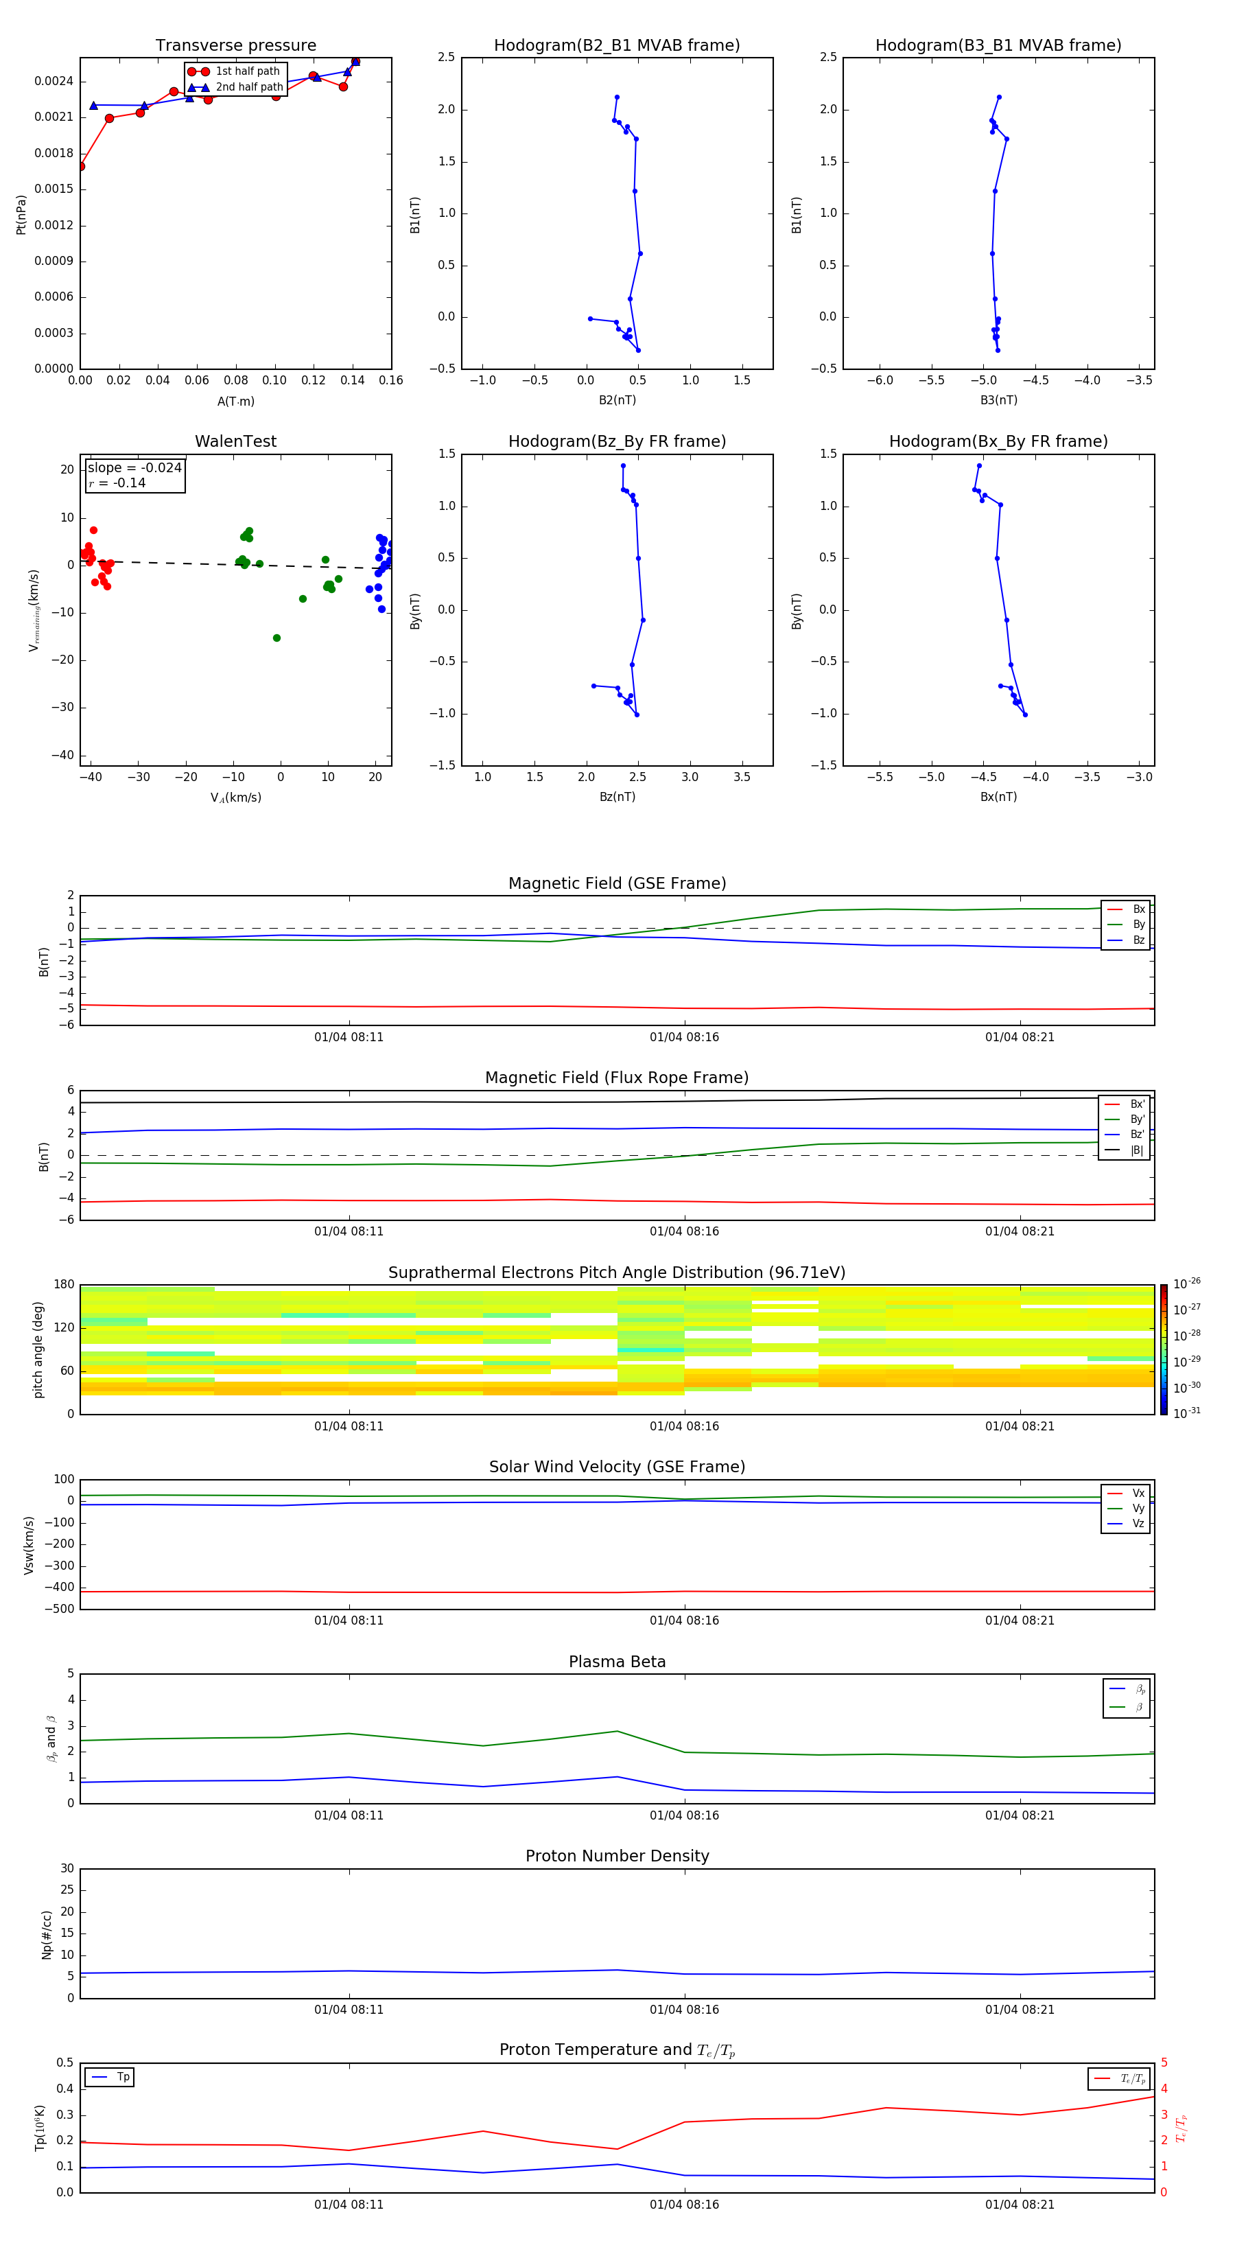Click the 'B3(nT)' x-axis label

tap(998, 400)
